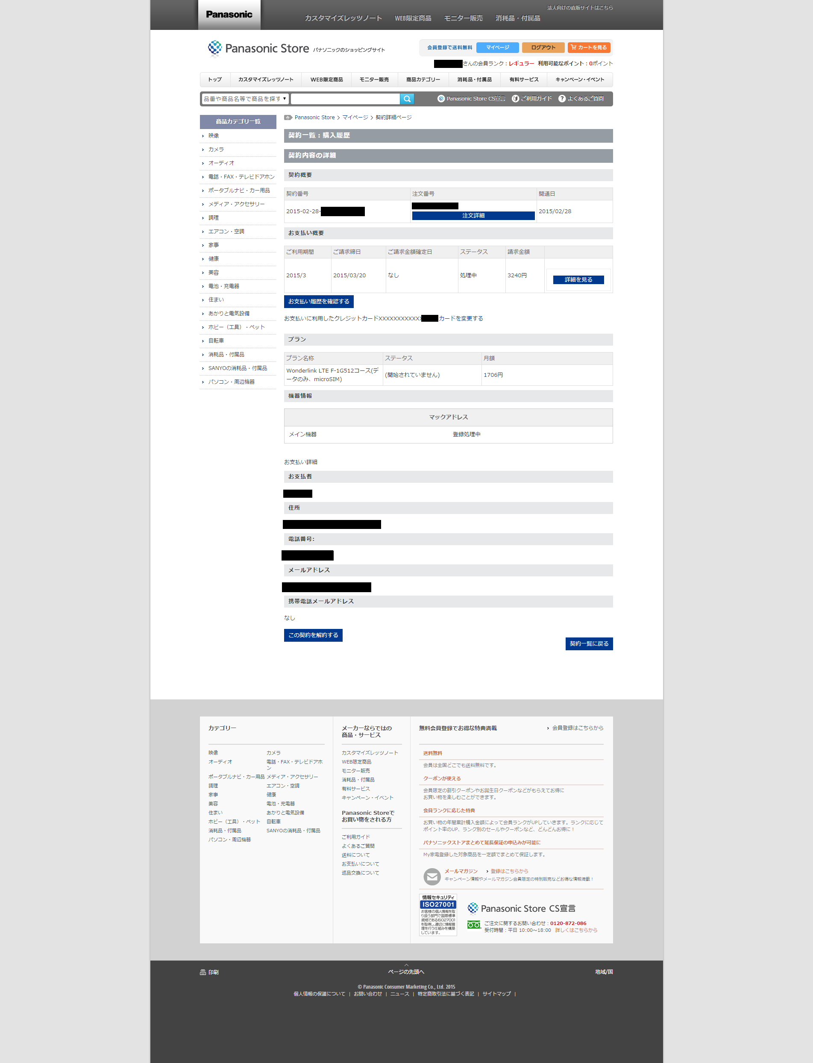Open 個人情報の保護について footer link
The height and width of the screenshot is (1063, 813).
320,993
